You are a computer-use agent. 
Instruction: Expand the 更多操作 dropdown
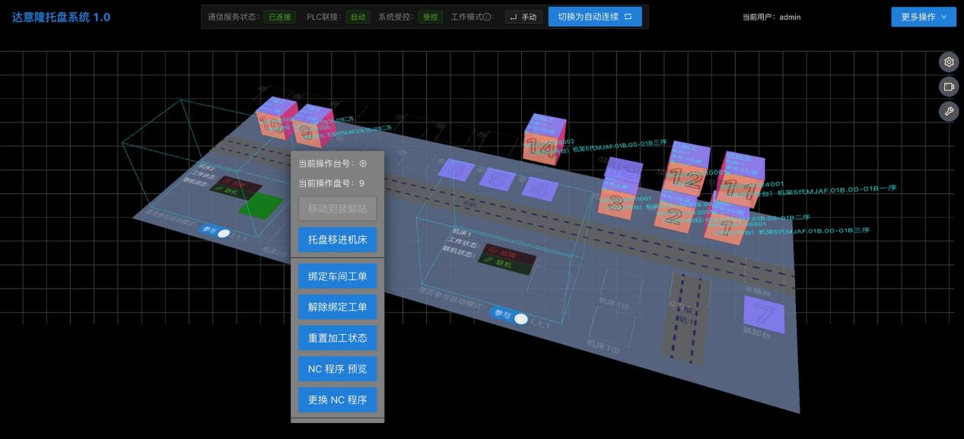[923, 17]
